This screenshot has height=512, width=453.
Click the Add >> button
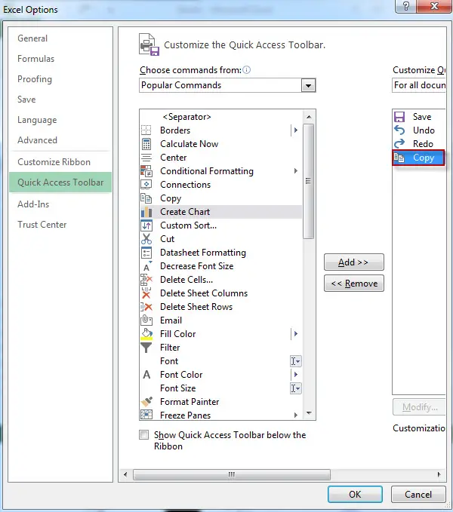click(x=353, y=262)
